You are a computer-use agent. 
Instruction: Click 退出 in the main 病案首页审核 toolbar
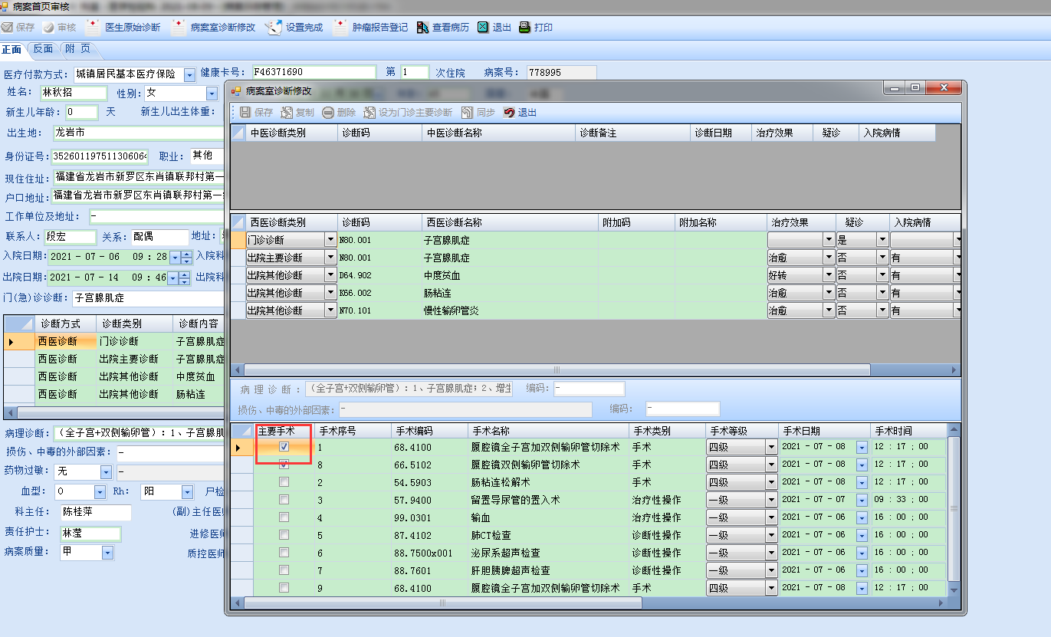click(494, 28)
